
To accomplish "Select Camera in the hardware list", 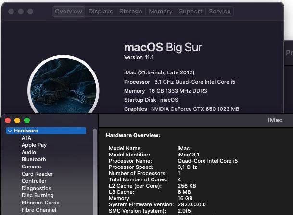I will click(31, 167).
